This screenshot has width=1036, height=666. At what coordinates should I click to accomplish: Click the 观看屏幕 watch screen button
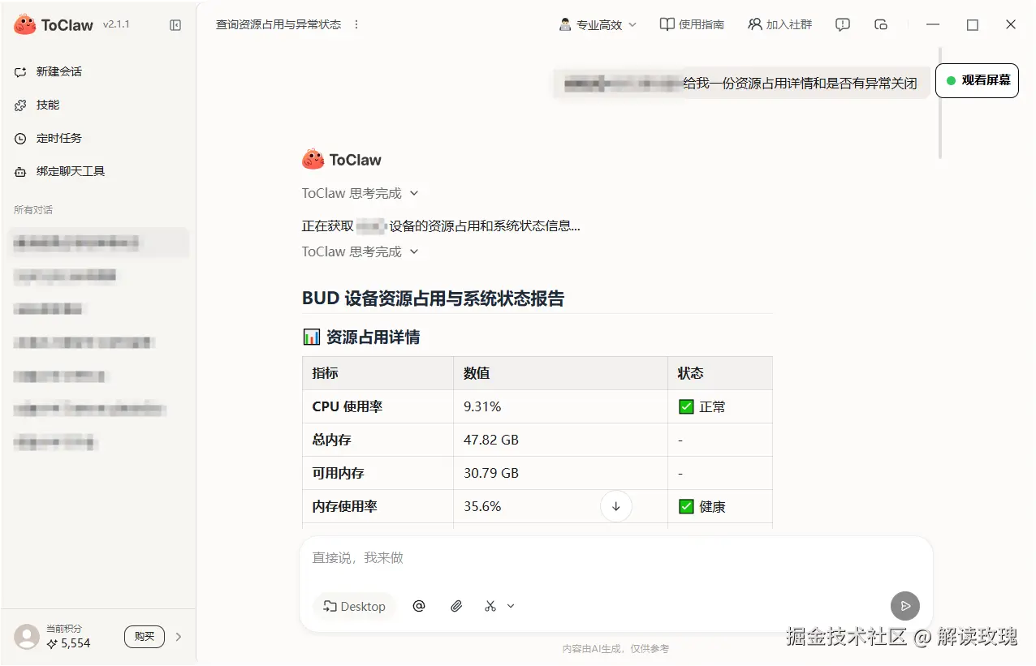(977, 80)
